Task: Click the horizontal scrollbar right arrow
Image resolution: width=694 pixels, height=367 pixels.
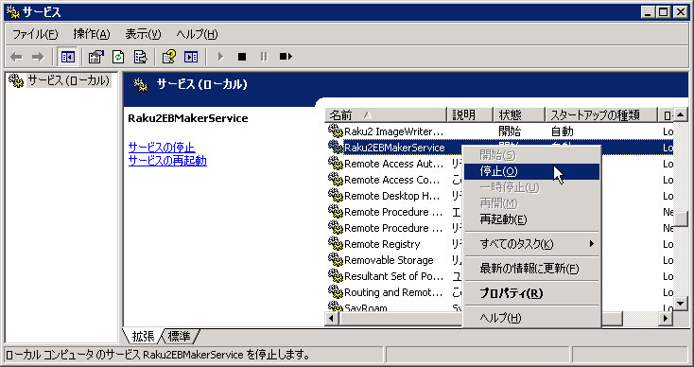Action: (666, 318)
